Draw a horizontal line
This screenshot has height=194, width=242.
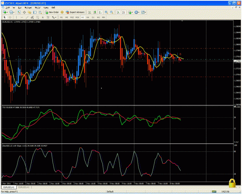point(22,17)
